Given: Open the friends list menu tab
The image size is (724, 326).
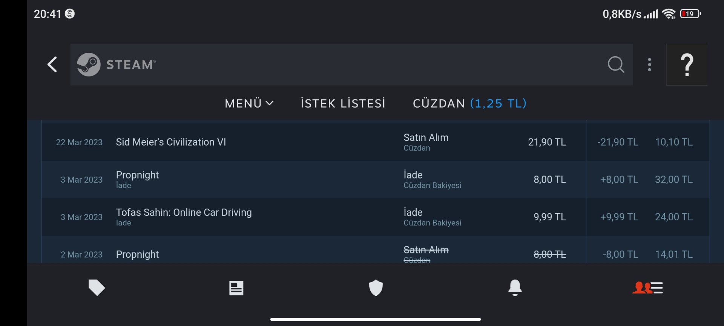Looking at the screenshot, I should point(647,288).
